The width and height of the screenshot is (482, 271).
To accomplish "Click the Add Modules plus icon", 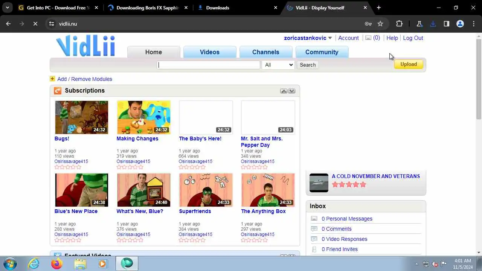I will [x=52, y=79].
